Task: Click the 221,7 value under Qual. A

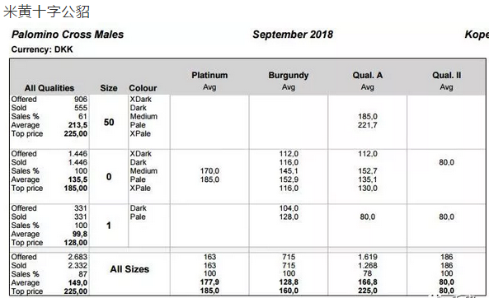Action: [368, 125]
